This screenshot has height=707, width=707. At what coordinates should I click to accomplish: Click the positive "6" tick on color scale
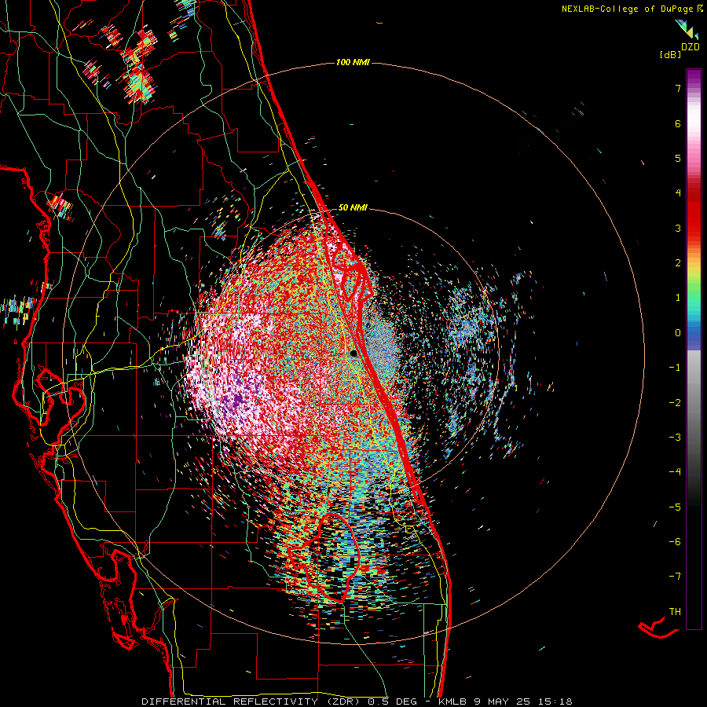678,123
